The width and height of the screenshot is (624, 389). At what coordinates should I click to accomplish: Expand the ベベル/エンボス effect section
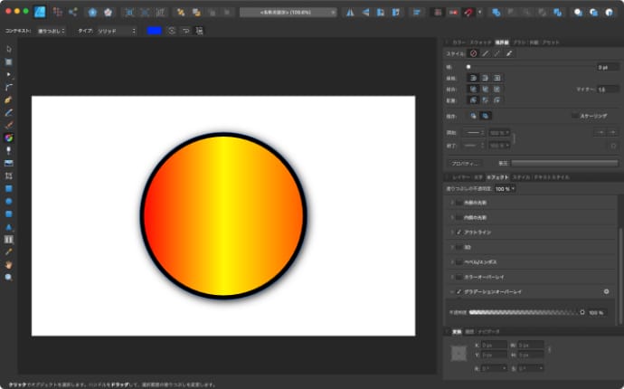coord(452,261)
